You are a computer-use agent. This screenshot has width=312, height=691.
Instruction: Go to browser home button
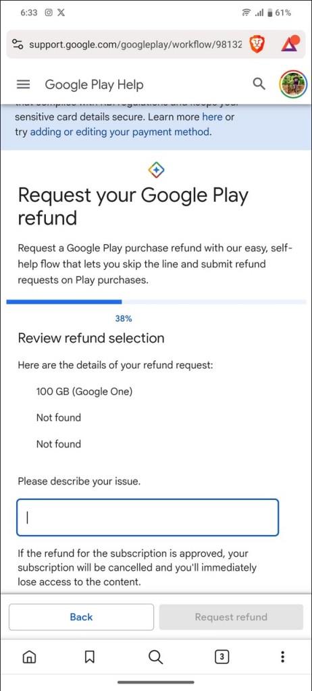click(29, 657)
